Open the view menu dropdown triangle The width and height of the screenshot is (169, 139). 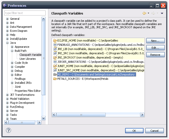click(162, 13)
